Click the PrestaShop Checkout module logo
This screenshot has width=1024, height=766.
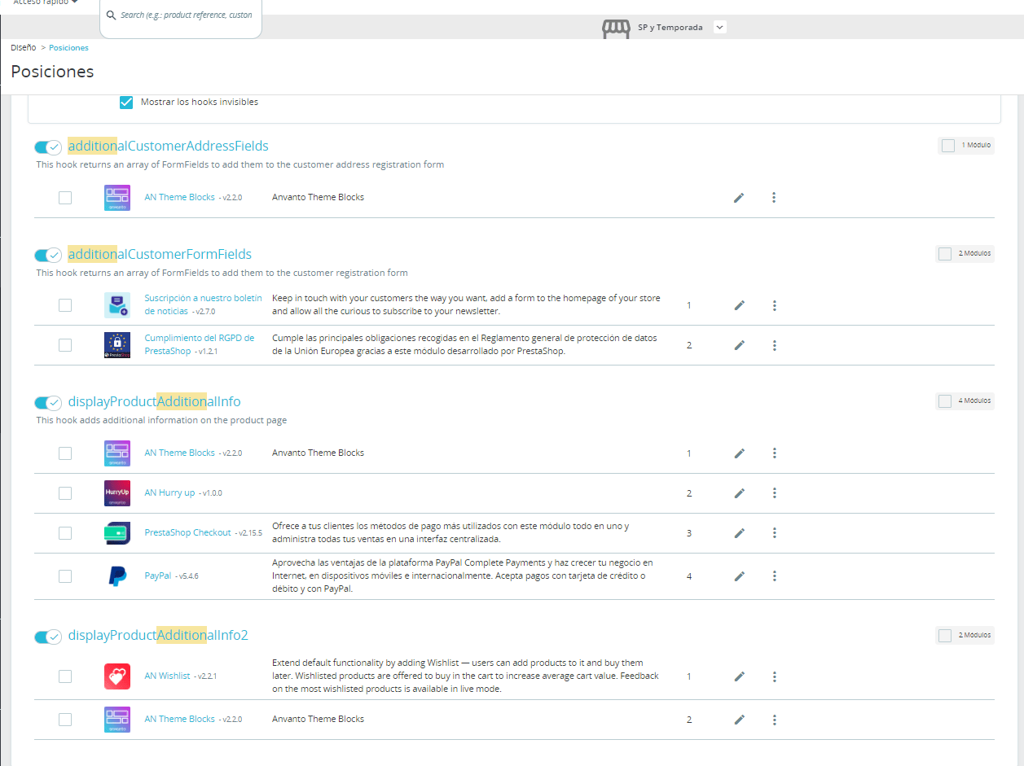(117, 533)
